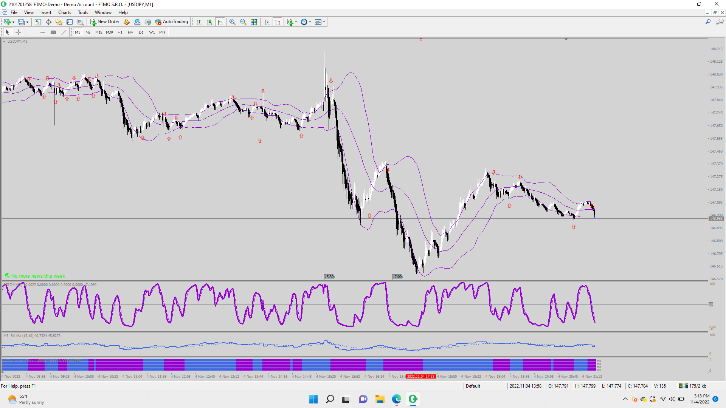The image size is (726, 408).
Task: Tile chart windows icon
Action: (254, 22)
